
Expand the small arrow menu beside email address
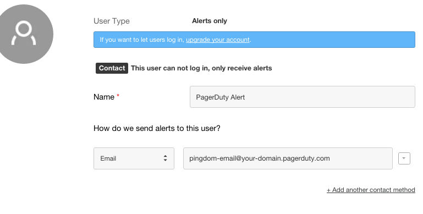(x=404, y=158)
